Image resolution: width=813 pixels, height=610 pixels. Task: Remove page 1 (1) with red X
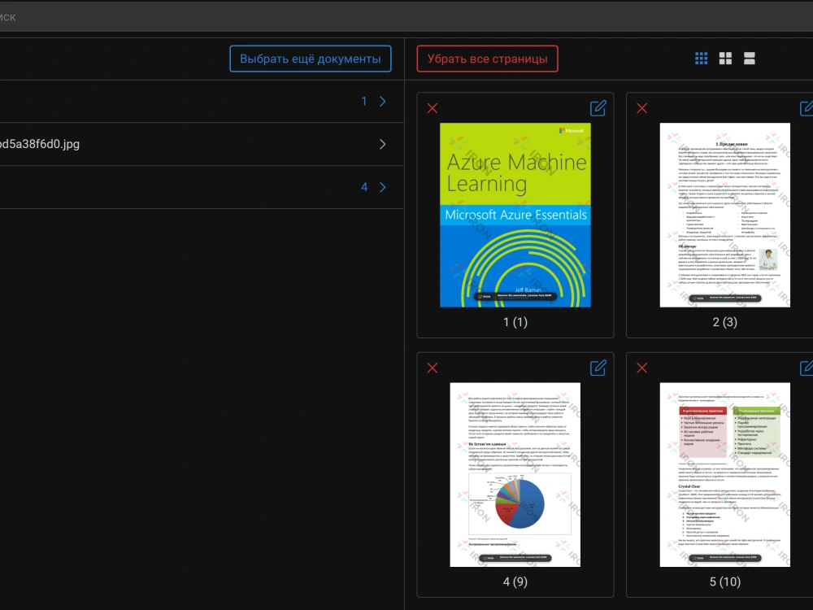click(x=433, y=108)
